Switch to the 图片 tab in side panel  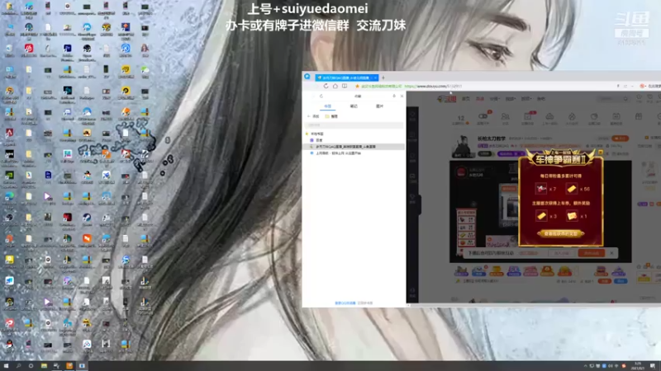tap(379, 106)
